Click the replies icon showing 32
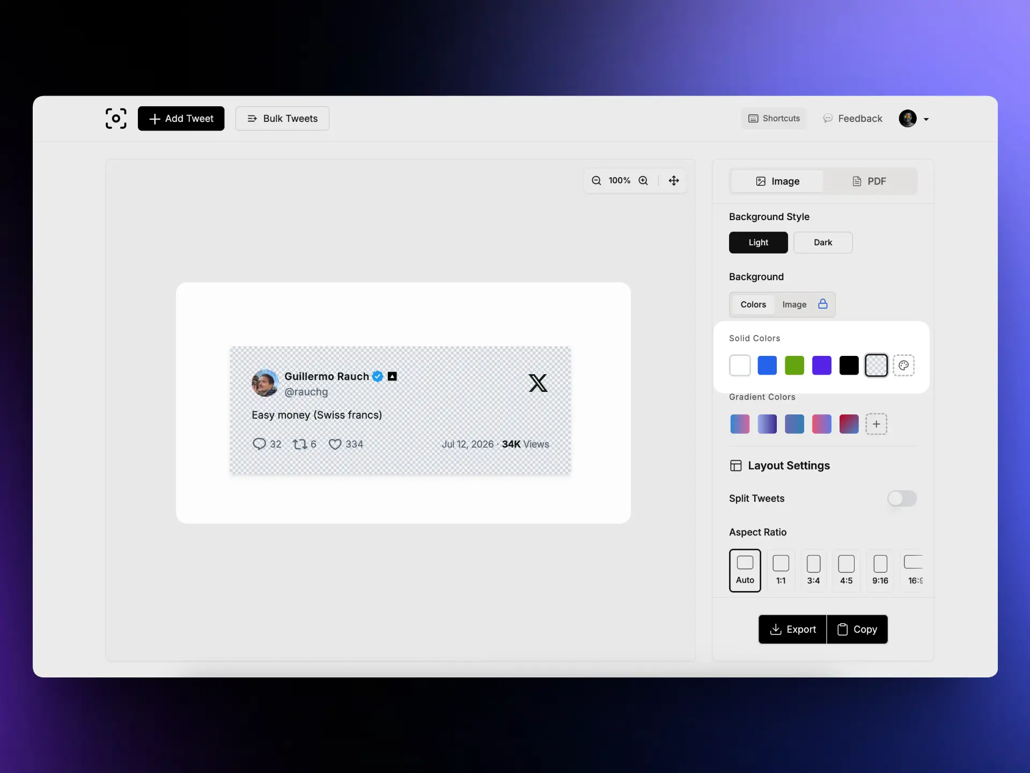The width and height of the screenshot is (1030, 773). coord(259,444)
